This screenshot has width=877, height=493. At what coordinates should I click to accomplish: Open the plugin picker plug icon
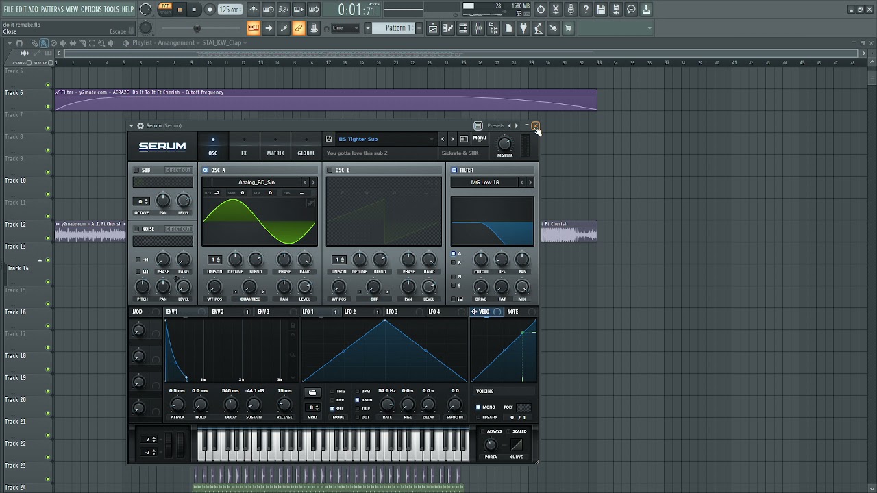tap(523, 28)
